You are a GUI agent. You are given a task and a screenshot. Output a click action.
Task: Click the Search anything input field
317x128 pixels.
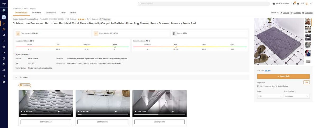click(x=203, y=3)
